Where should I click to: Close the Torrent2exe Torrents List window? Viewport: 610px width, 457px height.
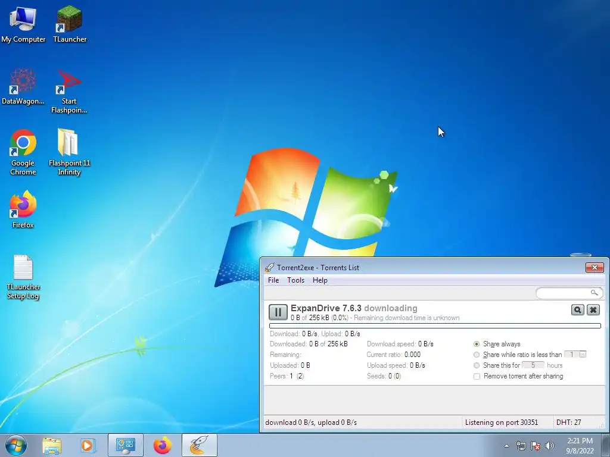point(595,267)
